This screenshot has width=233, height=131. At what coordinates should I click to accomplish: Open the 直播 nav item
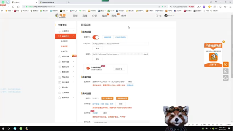point(85,16)
